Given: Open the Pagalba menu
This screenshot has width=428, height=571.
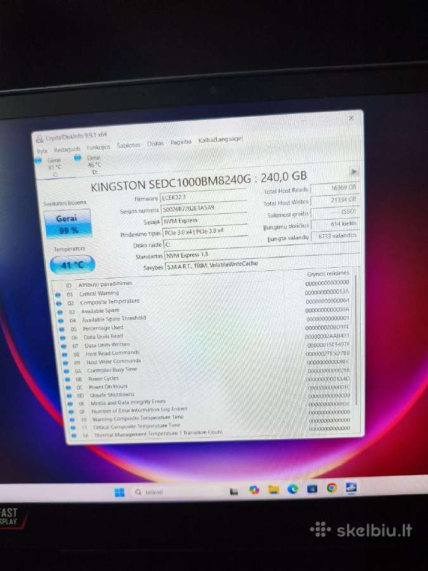Looking at the screenshot, I should 181,142.
